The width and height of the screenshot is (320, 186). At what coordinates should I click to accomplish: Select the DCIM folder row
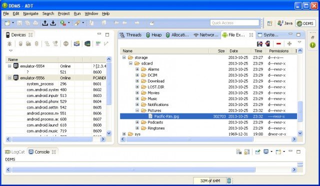[x=208, y=75]
